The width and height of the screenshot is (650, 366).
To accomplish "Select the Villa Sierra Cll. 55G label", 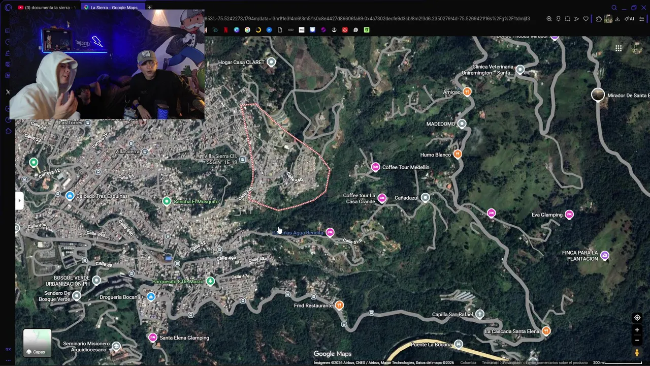I will click(220, 159).
